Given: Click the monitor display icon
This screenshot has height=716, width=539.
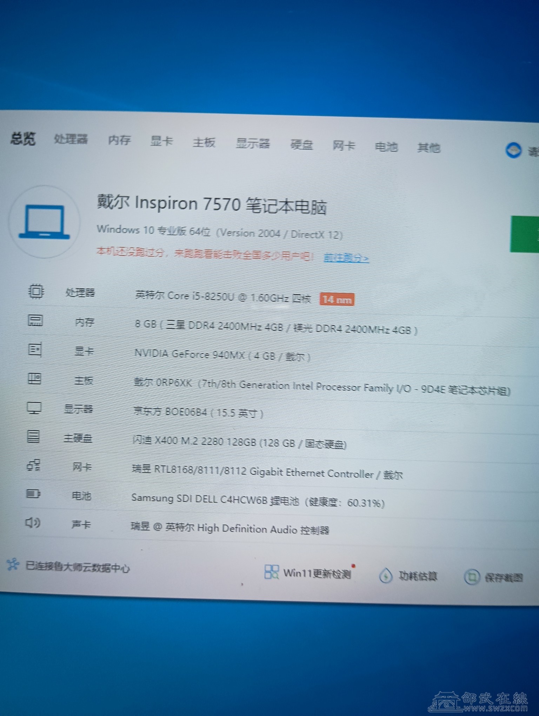Looking at the screenshot, I should [34, 408].
